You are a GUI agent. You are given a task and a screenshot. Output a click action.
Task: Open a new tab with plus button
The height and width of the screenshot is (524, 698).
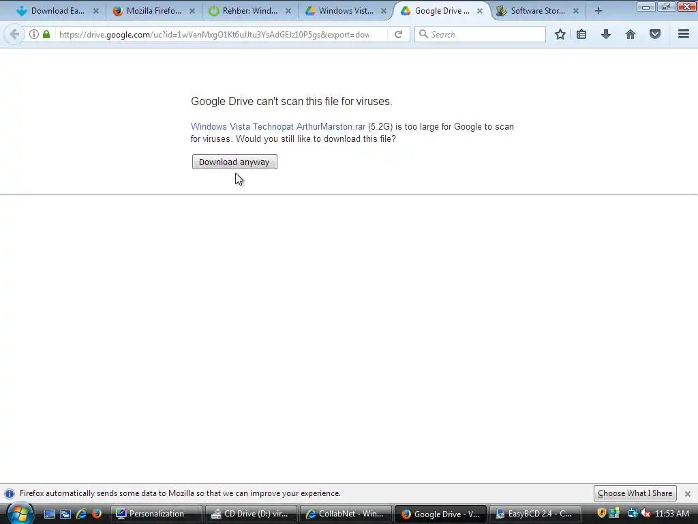[598, 11]
